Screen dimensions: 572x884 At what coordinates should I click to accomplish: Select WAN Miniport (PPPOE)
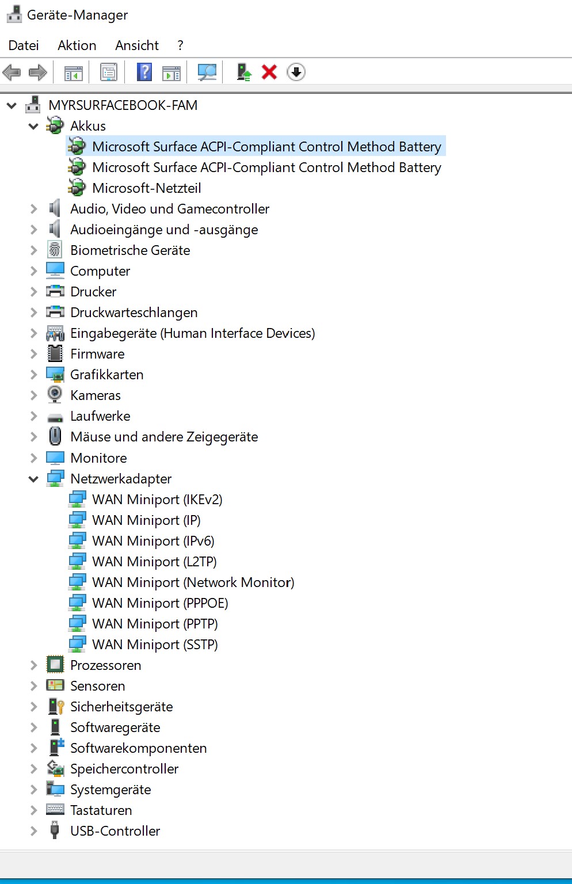pyautogui.click(x=160, y=603)
